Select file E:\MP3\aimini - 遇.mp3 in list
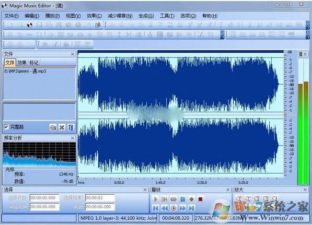312x225 pixels. 25,71
